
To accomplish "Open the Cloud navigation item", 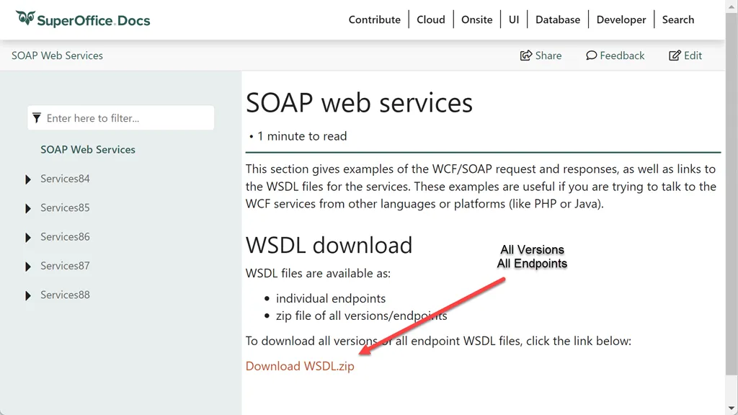I will (x=430, y=19).
